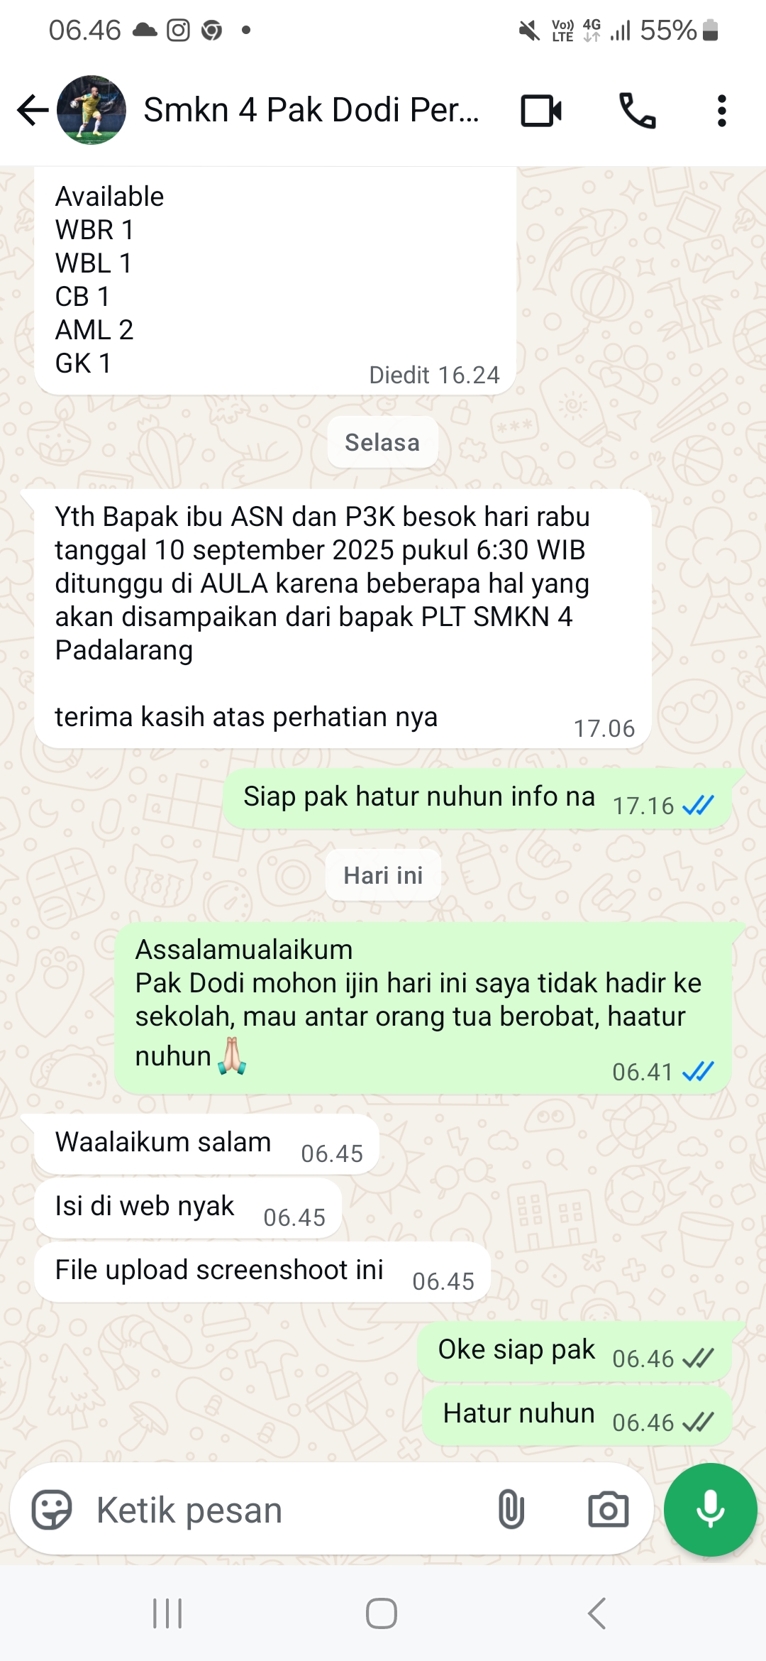Focus the Ketik pesan message field
The image size is (766, 1661).
tap(284, 1509)
